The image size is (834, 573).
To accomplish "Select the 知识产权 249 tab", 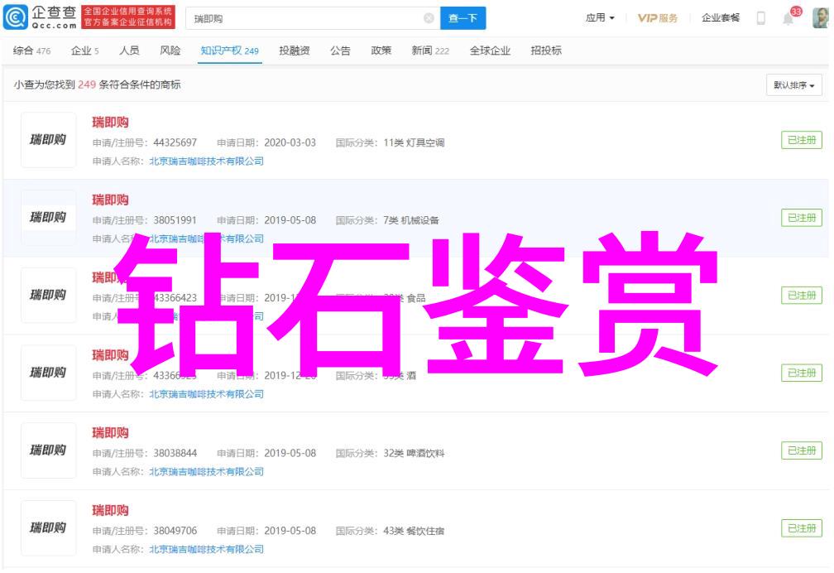I will click(230, 51).
